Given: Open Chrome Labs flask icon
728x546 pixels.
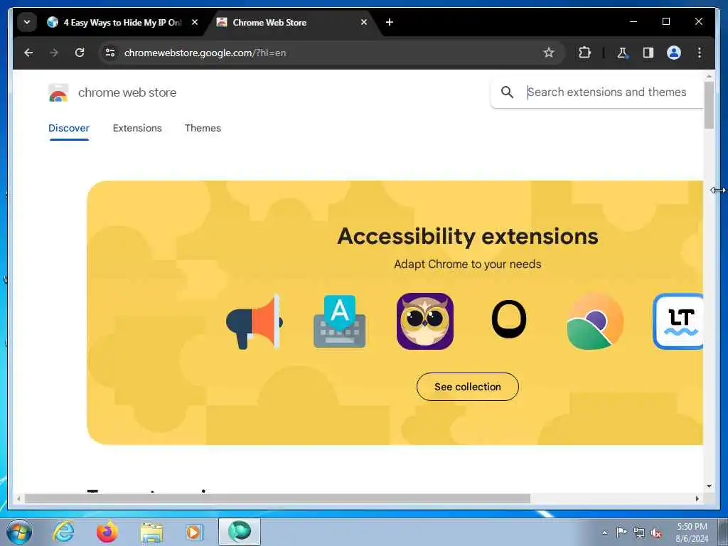Looking at the screenshot, I should 622,53.
